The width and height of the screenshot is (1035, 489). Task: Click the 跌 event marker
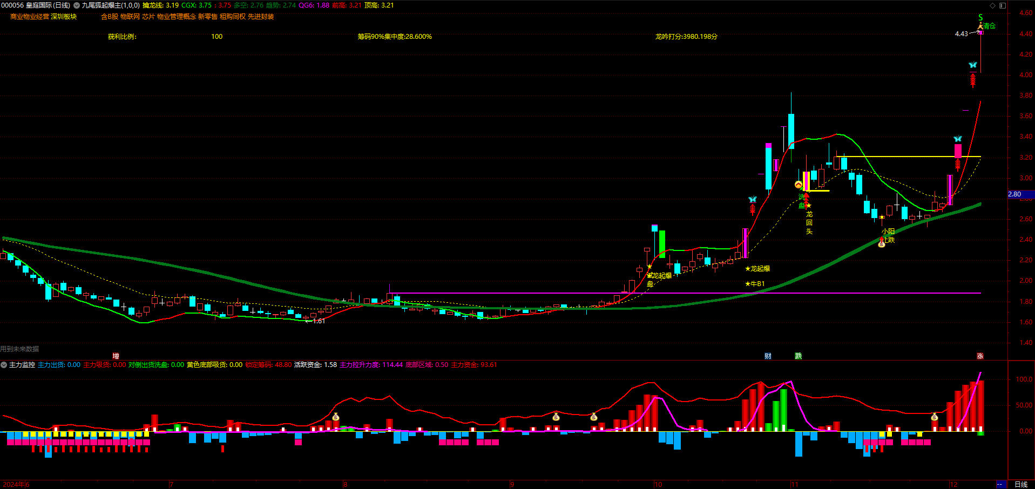799,356
